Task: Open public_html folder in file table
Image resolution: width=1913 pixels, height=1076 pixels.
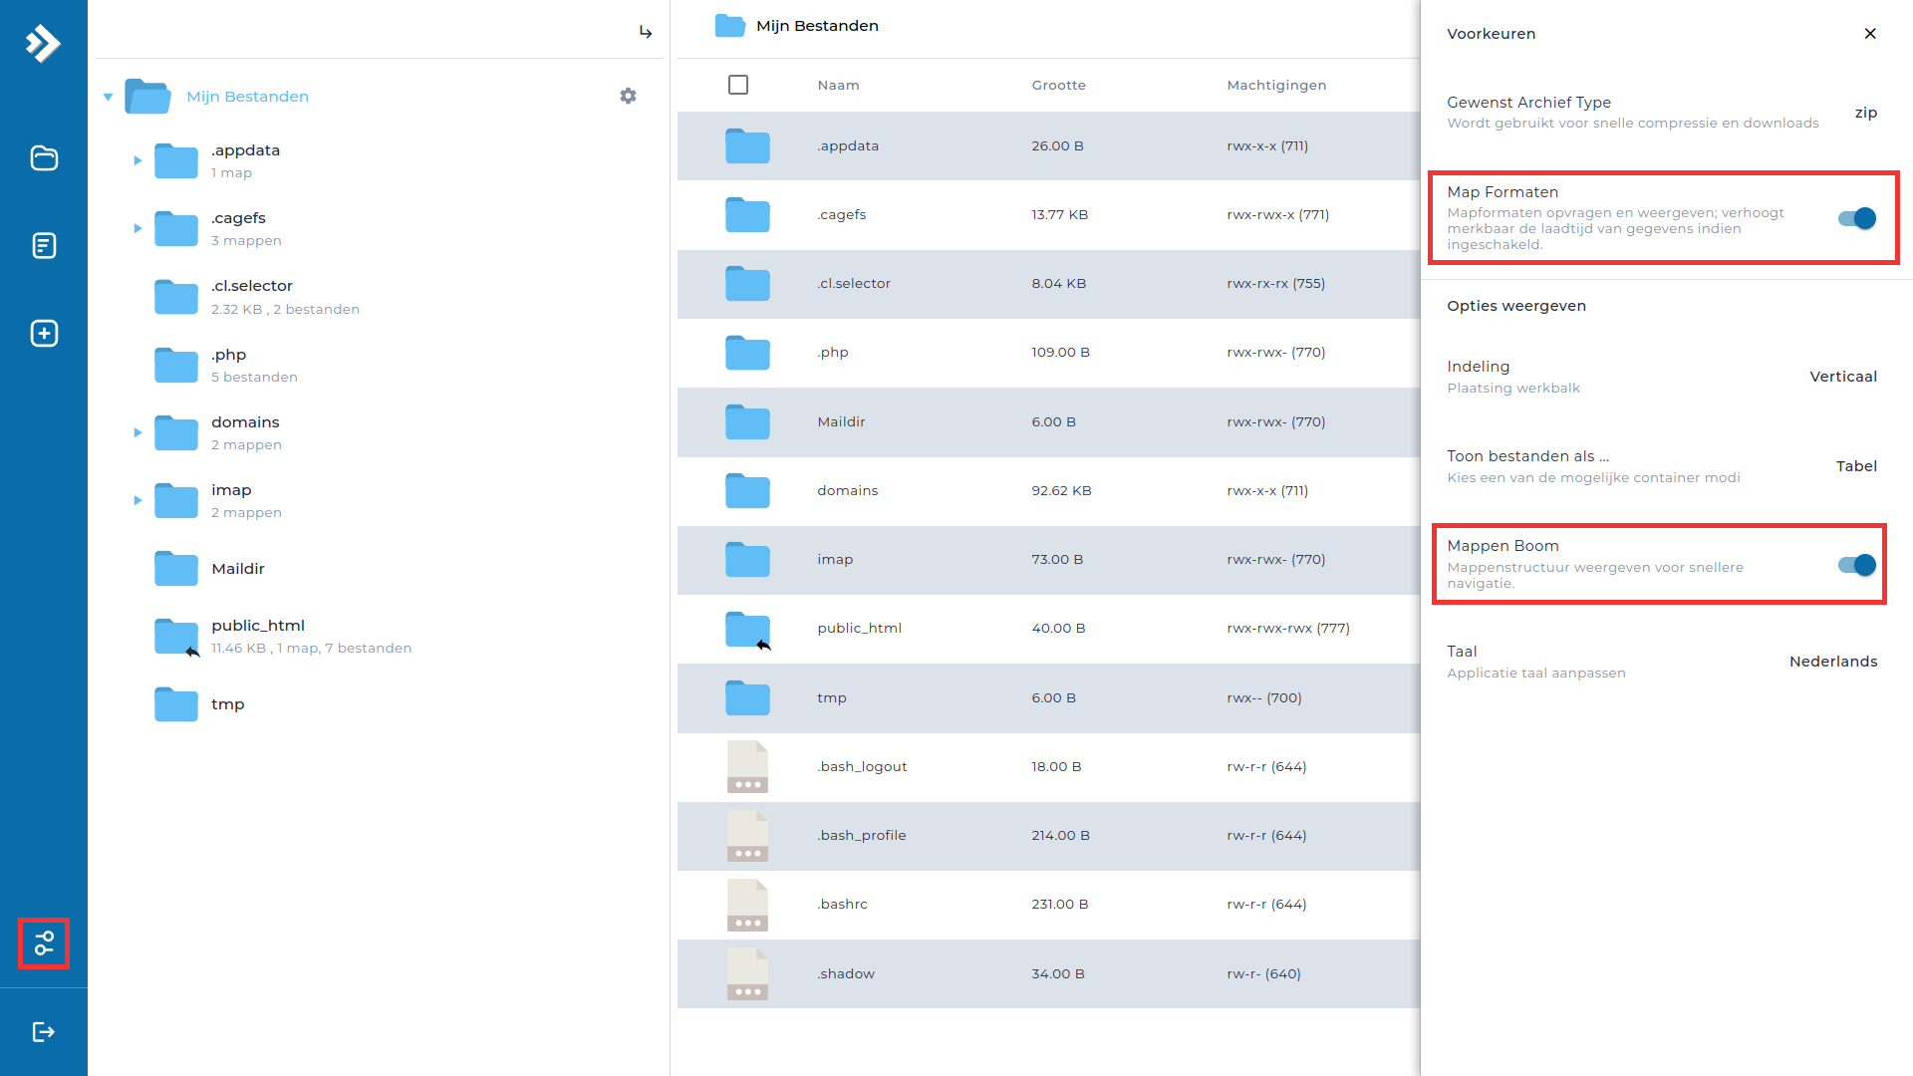Action: click(x=859, y=628)
